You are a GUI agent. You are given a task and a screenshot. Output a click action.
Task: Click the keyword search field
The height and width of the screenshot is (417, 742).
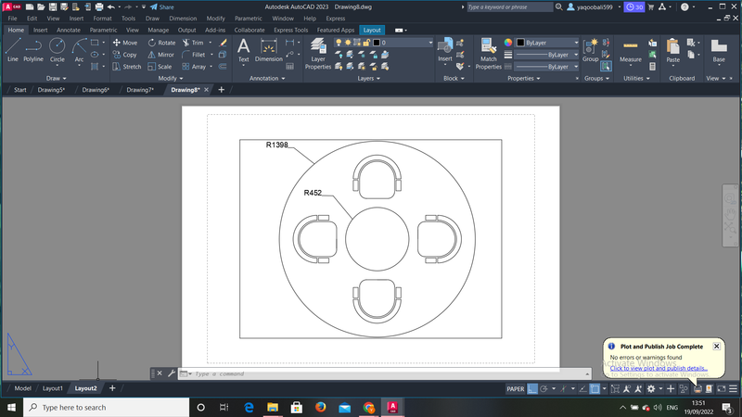click(509, 6)
